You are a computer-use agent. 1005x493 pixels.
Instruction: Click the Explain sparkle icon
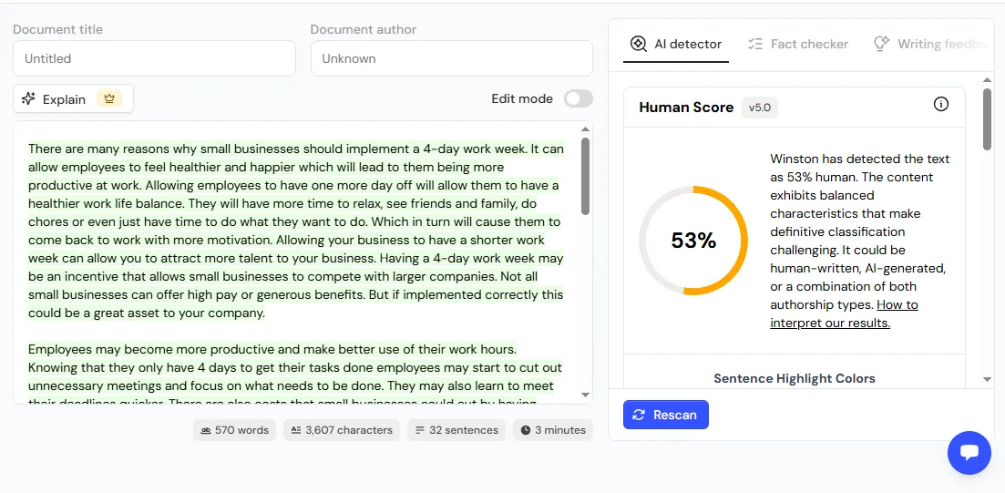[27, 98]
